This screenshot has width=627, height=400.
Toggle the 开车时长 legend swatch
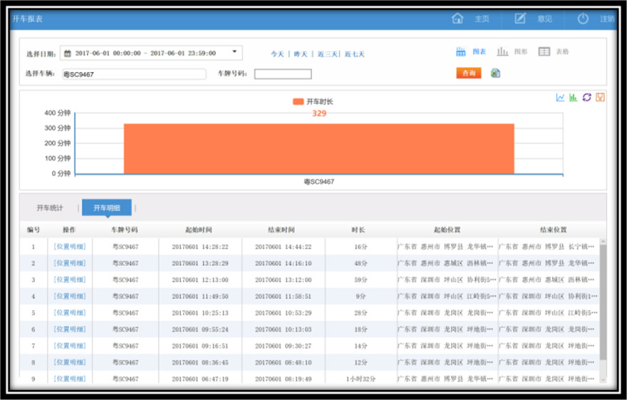298,102
